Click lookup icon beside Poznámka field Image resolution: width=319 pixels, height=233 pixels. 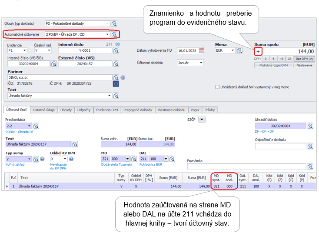click(310, 166)
